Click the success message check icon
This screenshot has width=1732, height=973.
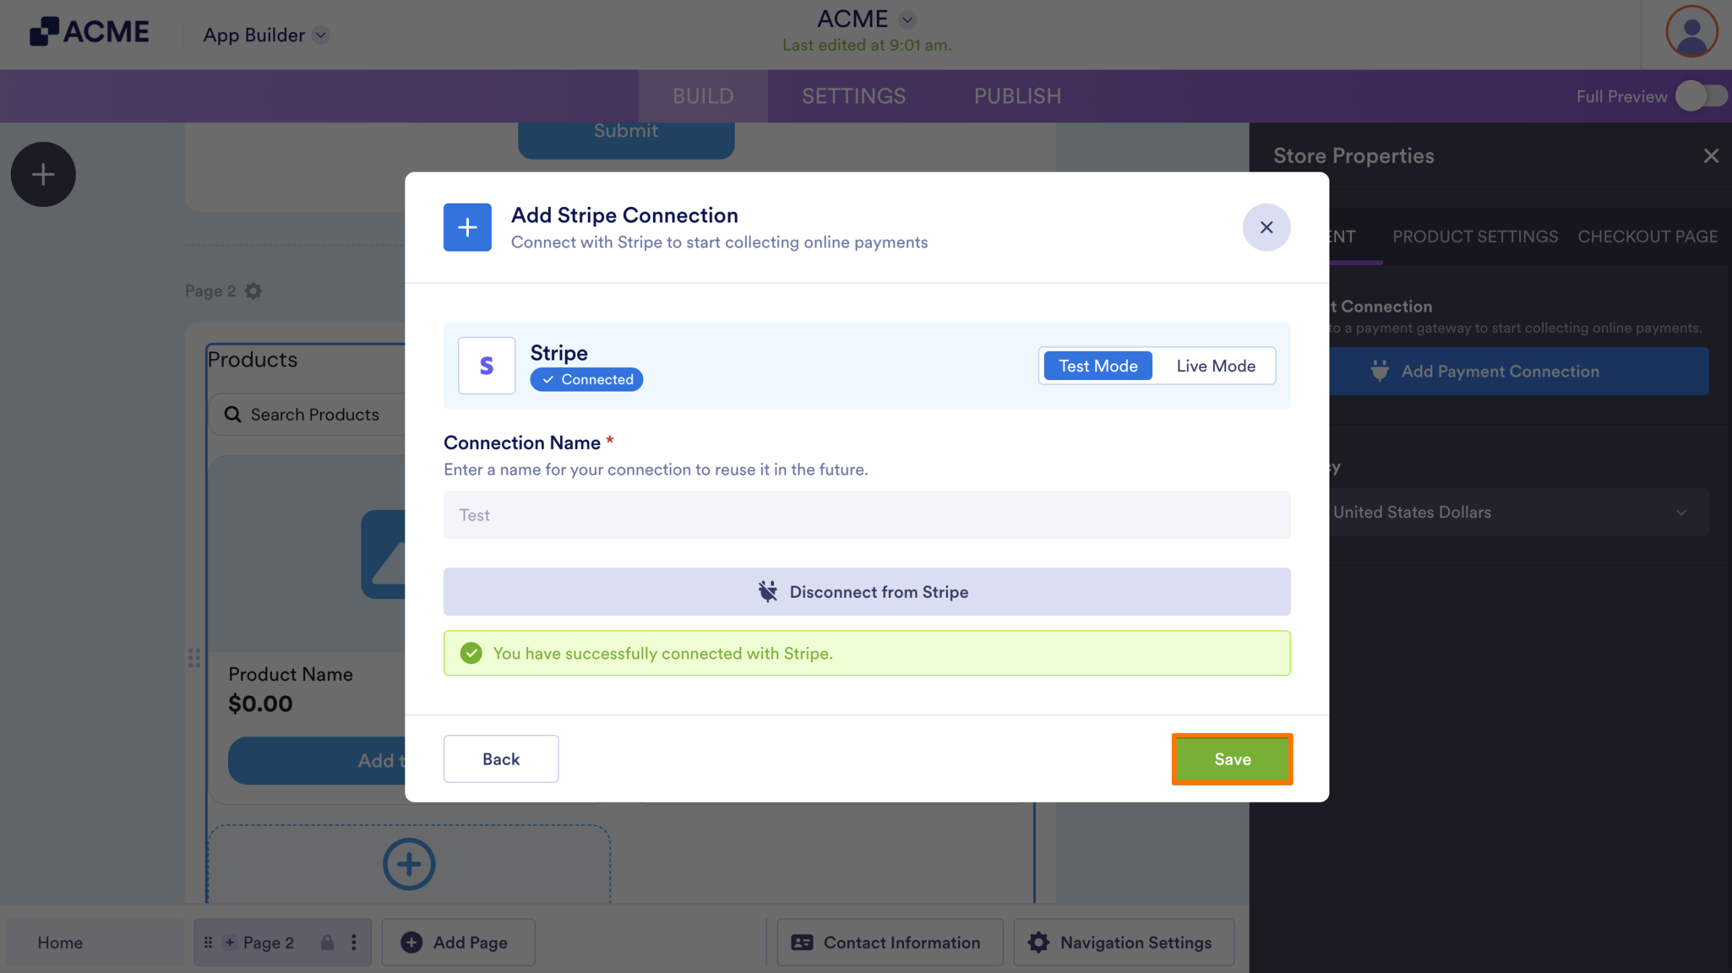tap(471, 653)
